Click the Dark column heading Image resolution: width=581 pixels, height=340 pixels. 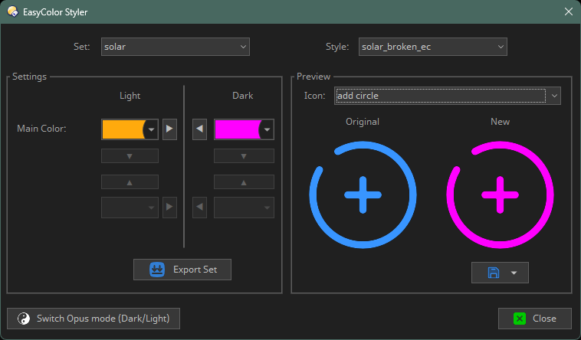243,96
